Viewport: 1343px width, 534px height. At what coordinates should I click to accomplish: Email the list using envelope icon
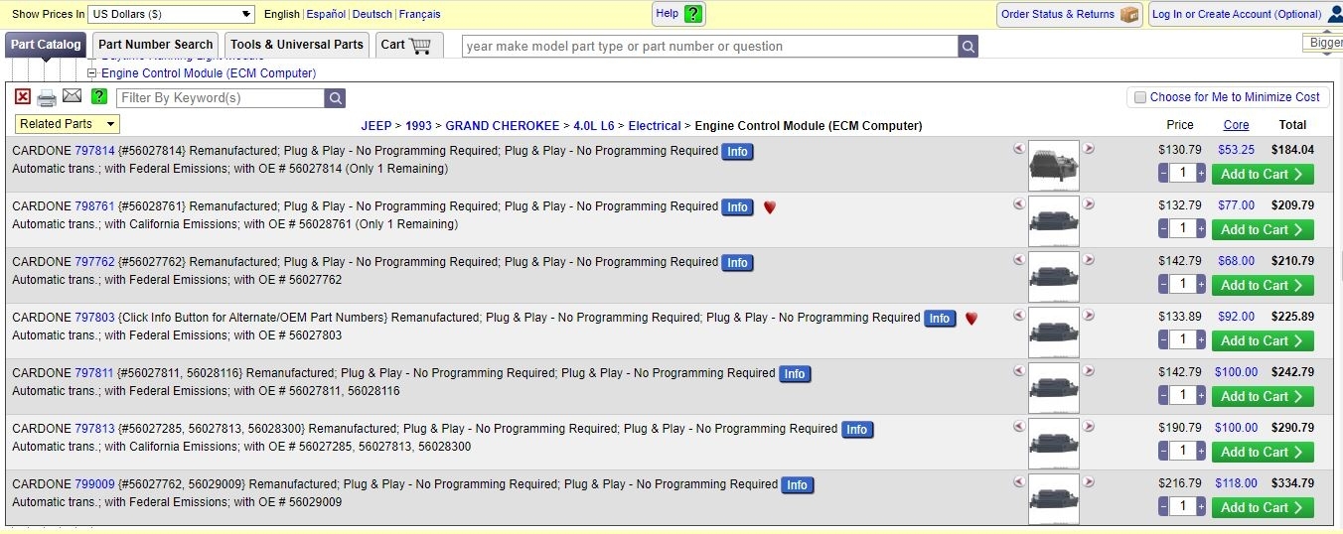tap(73, 96)
